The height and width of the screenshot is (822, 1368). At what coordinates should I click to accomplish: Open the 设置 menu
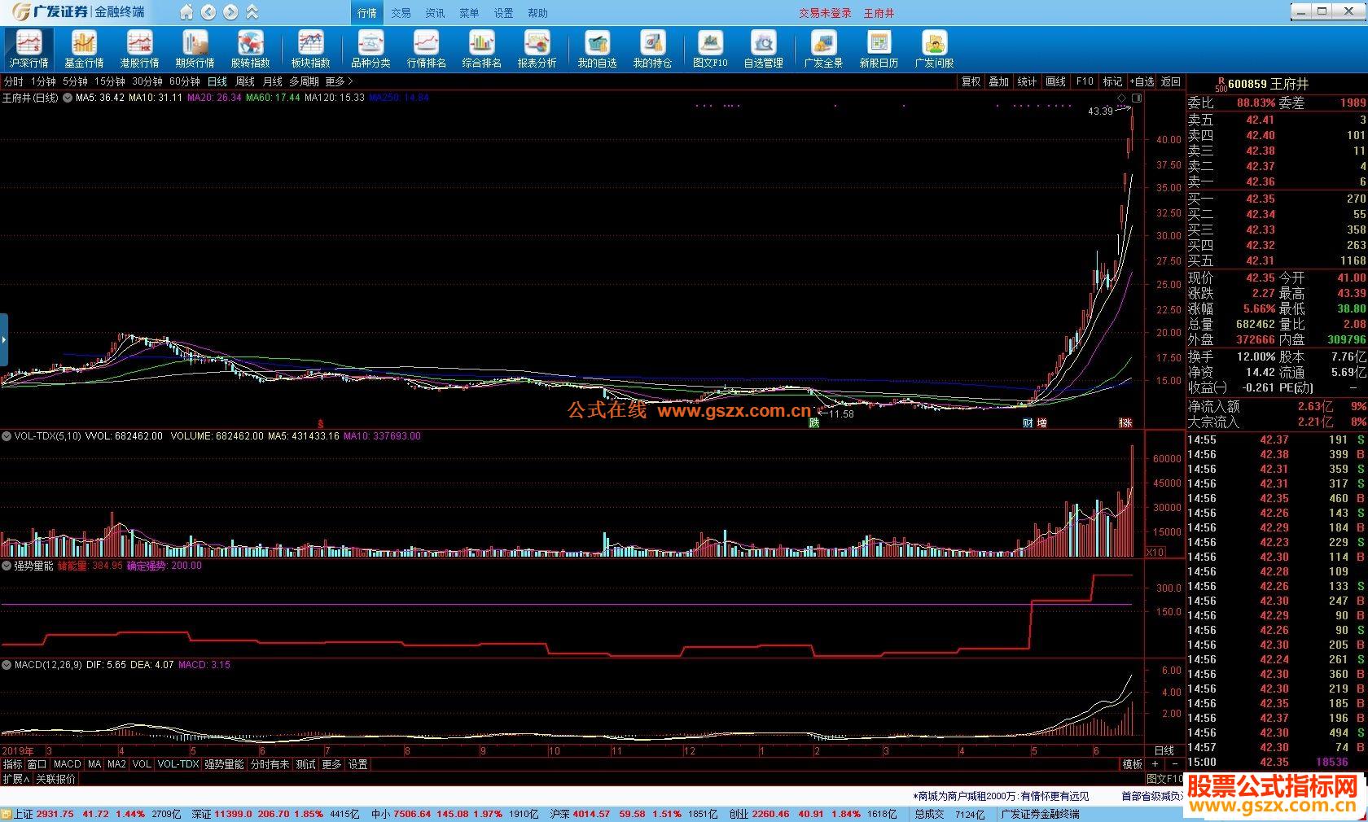pyautogui.click(x=503, y=13)
